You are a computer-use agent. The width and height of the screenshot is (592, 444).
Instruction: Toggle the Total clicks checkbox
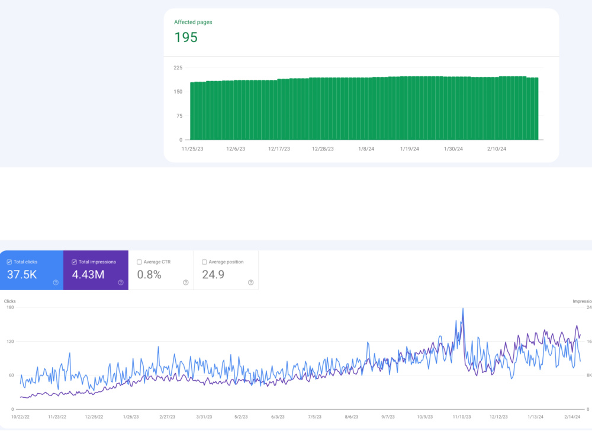click(x=9, y=262)
